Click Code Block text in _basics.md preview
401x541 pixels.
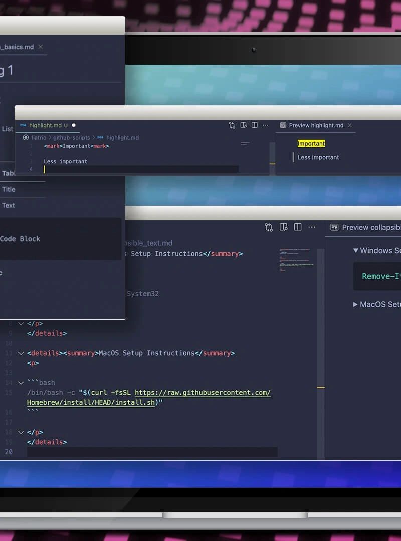tap(20, 239)
